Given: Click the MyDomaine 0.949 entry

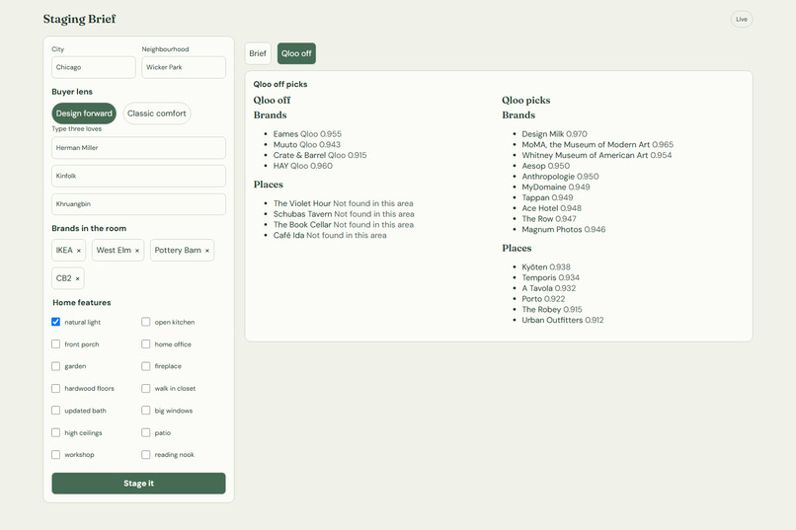Looking at the screenshot, I should (556, 188).
